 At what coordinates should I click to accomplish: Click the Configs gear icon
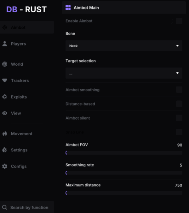[5, 166]
